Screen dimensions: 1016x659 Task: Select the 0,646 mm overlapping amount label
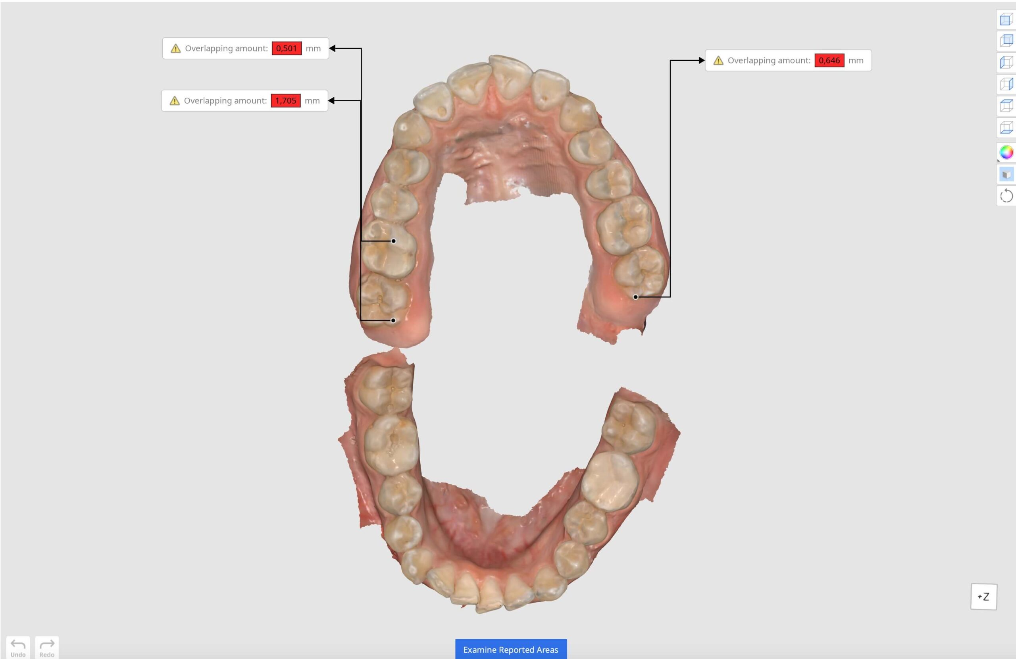[788, 61]
